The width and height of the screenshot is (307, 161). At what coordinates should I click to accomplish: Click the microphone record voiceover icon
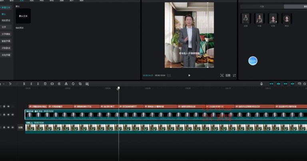(261, 84)
